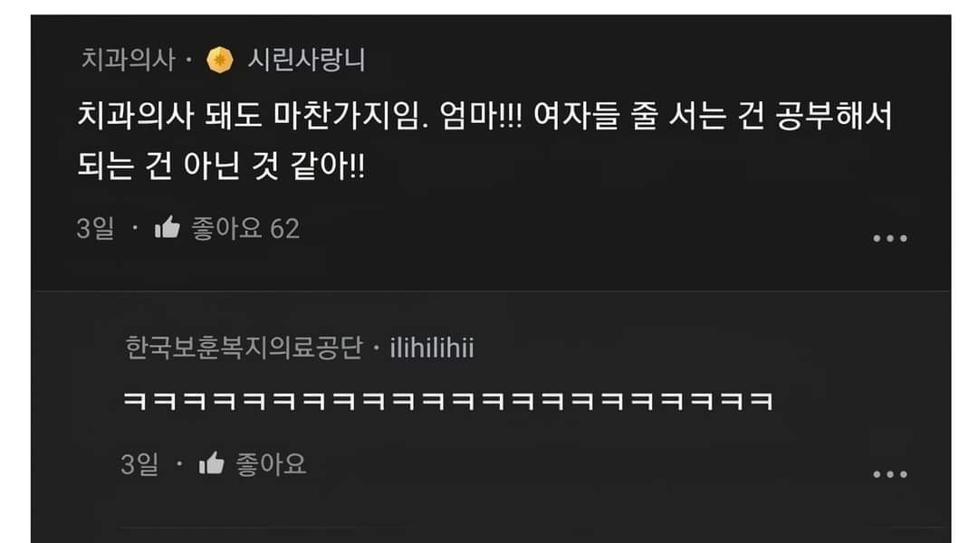Open three-dot menu on 시린사랑니's comment
This screenshot has width=978, height=543.
pos(890,238)
